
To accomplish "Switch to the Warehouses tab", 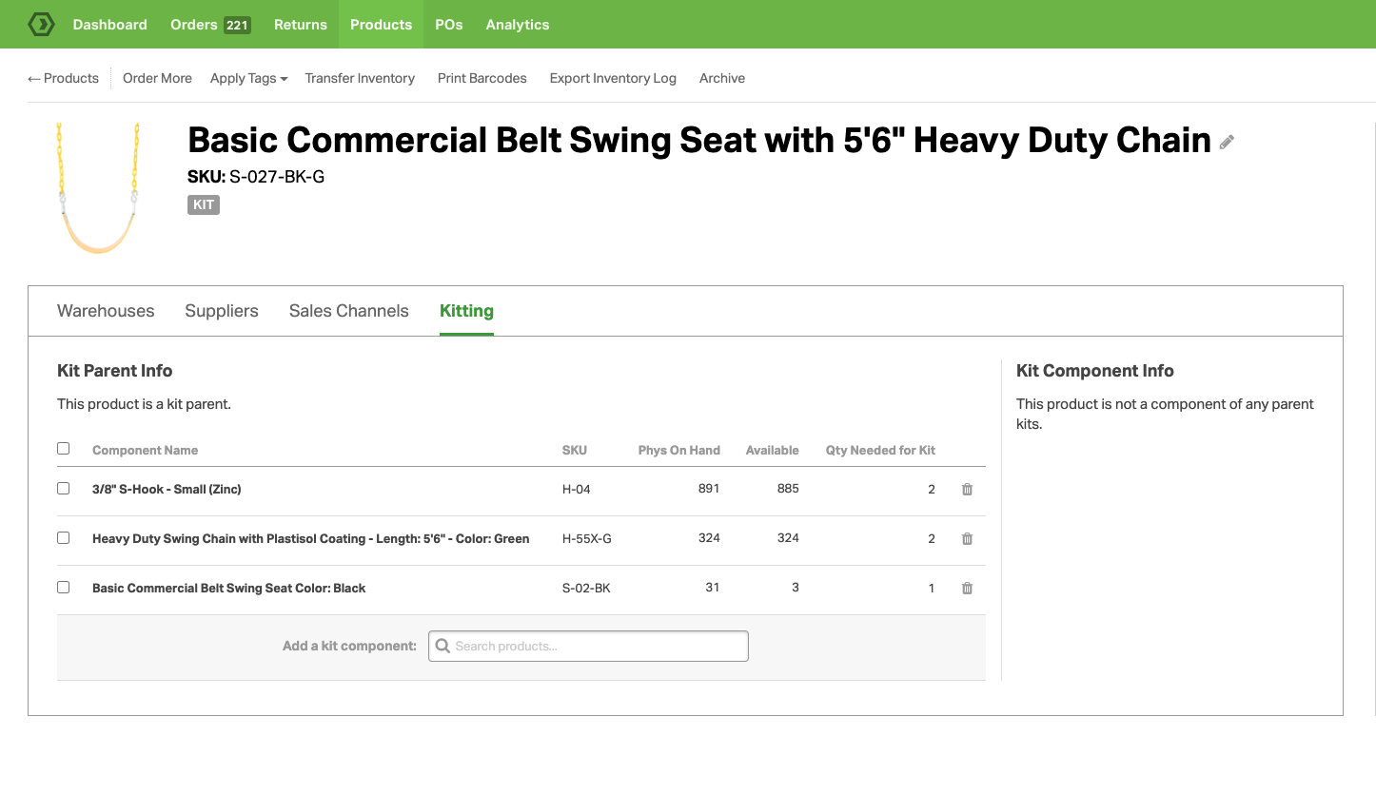I will click(106, 311).
